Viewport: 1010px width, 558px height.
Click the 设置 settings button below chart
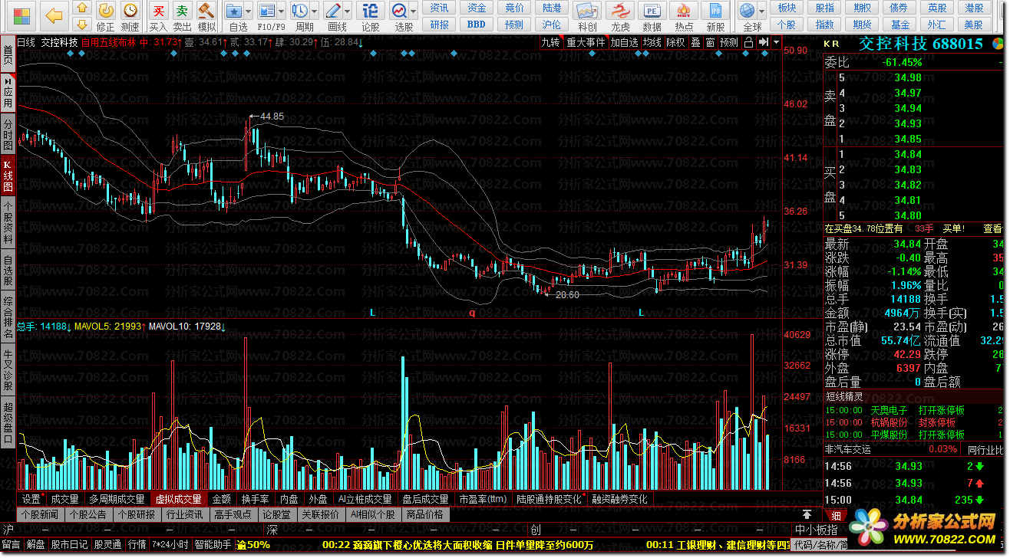tap(31, 499)
